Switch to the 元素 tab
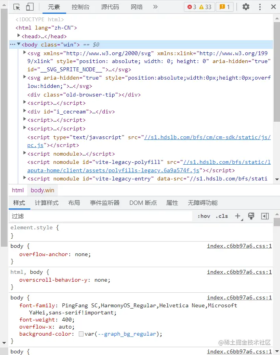This screenshot has height=355, width=280. pyautogui.click(x=54, y=7)
